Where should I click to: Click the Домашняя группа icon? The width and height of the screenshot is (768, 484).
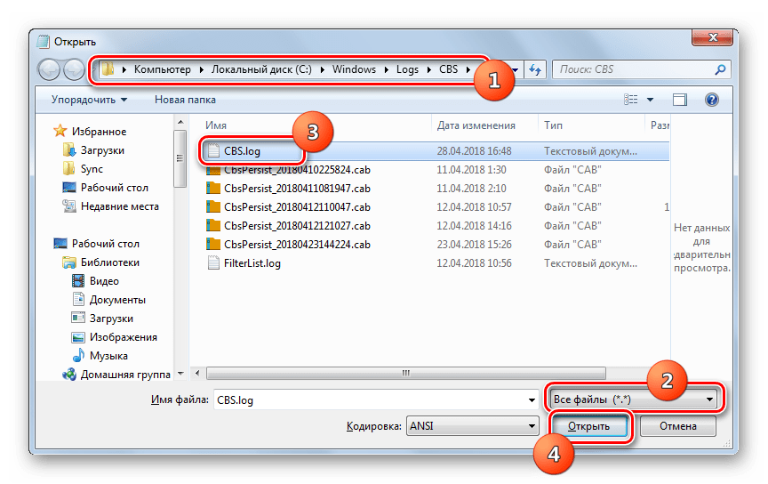coord(69,375)
